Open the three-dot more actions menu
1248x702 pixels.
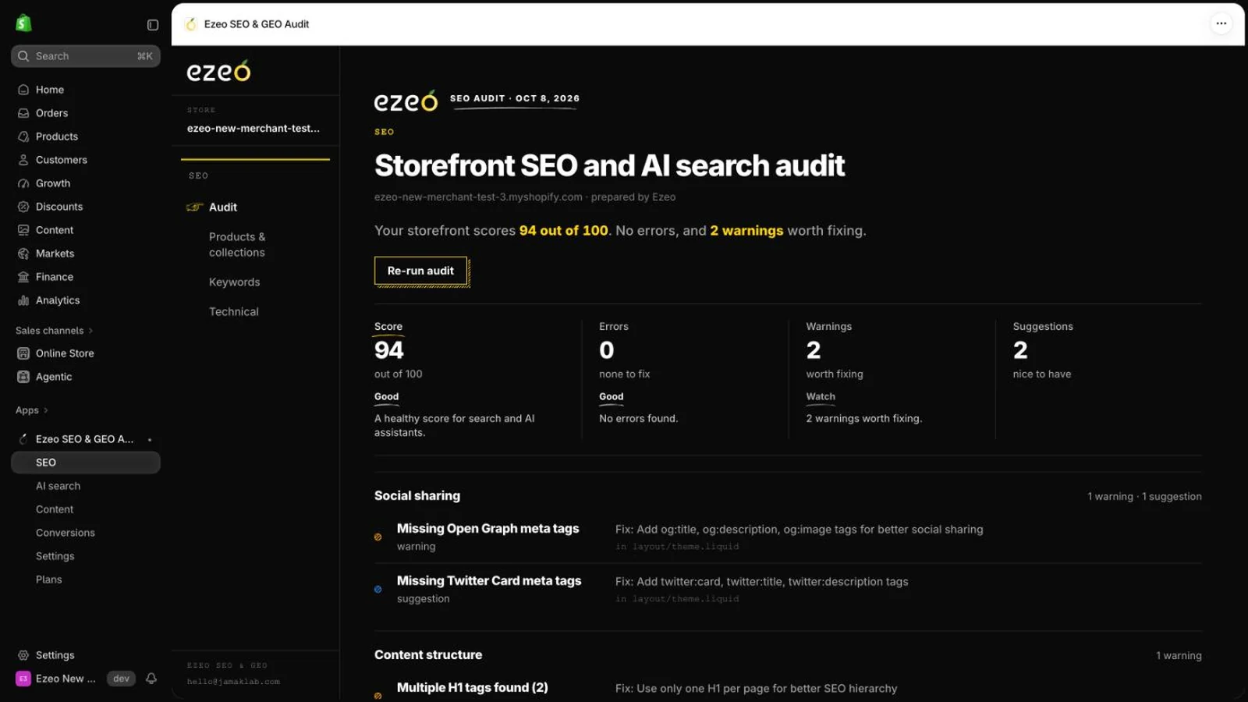point(1221,23)
